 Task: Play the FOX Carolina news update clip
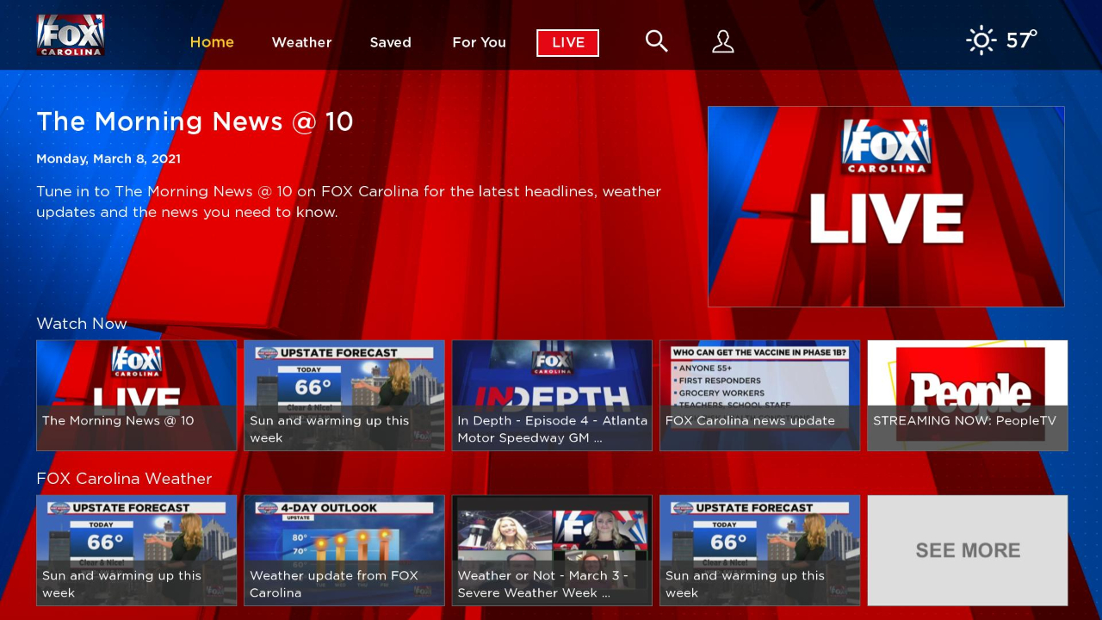(x=759, y=394)
